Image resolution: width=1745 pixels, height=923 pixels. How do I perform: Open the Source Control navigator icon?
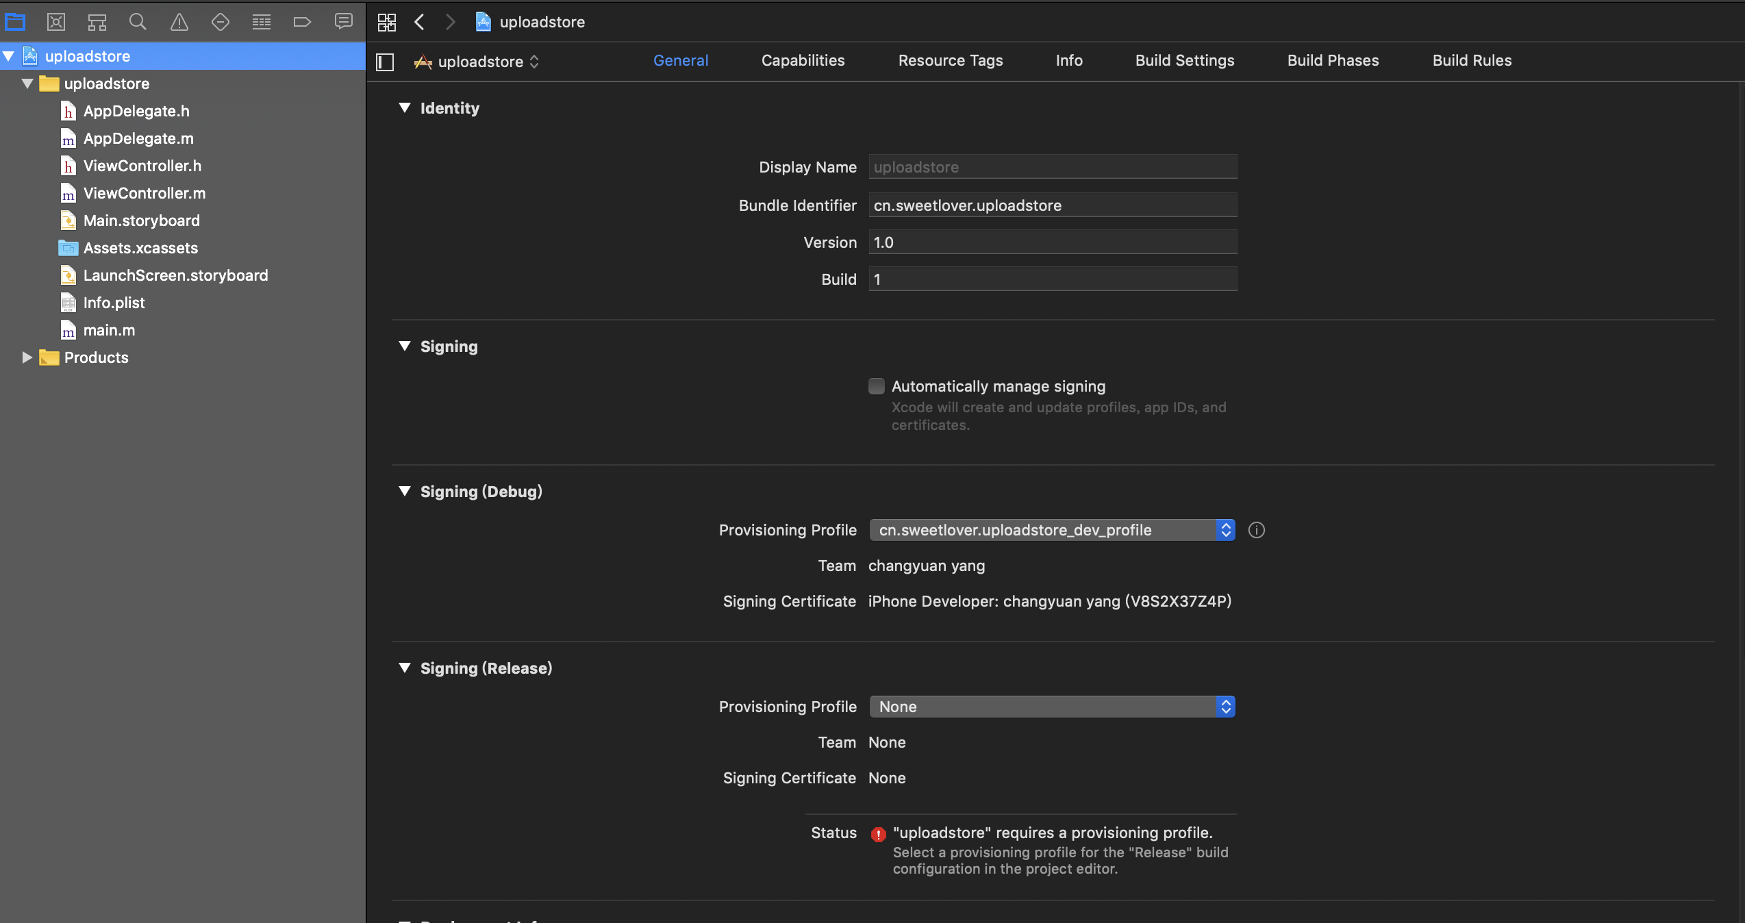[56, 22]
